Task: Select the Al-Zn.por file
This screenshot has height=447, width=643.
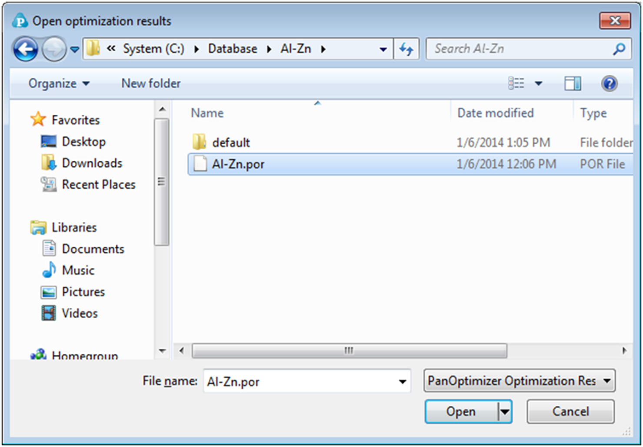Action: [x=238, y=164]
